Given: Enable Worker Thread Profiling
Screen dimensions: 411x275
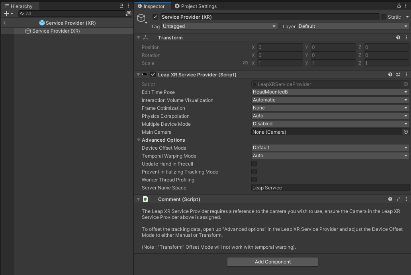Looking at the screenshot, I should tap(254, 179).
